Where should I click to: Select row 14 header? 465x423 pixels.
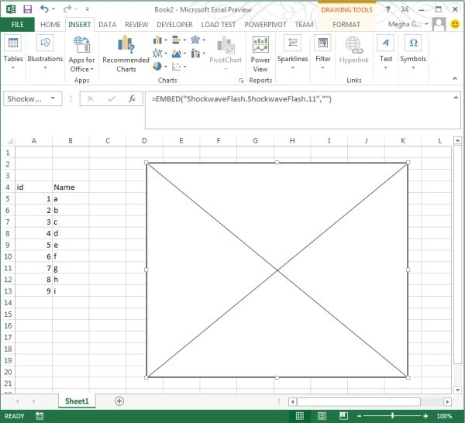tap(8, 303)
